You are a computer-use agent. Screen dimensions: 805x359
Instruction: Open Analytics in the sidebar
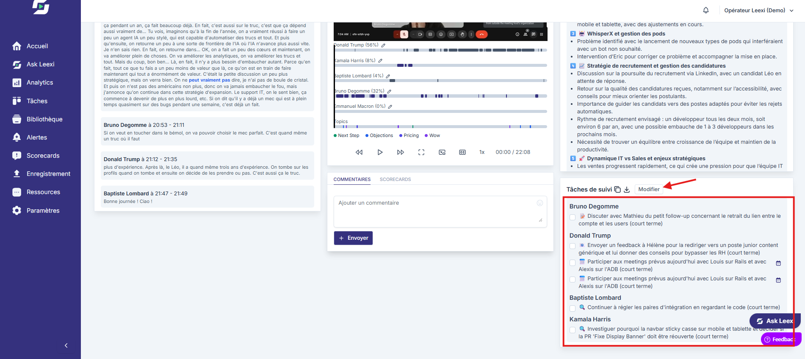pos(40,82)
